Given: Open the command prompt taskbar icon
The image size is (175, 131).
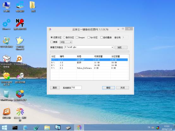Looking at the screenshot, I should pyautogui.click(x=15, y=128).
